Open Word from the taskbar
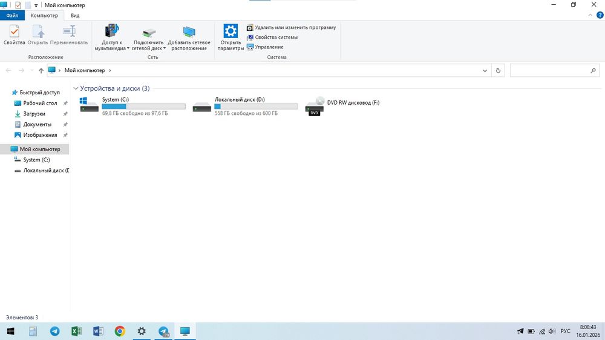This screenshot has width=605, height=340. click(x=98, y=331)
